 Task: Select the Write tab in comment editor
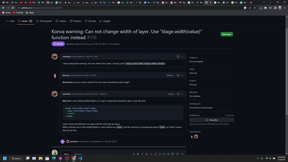point(66,154)
